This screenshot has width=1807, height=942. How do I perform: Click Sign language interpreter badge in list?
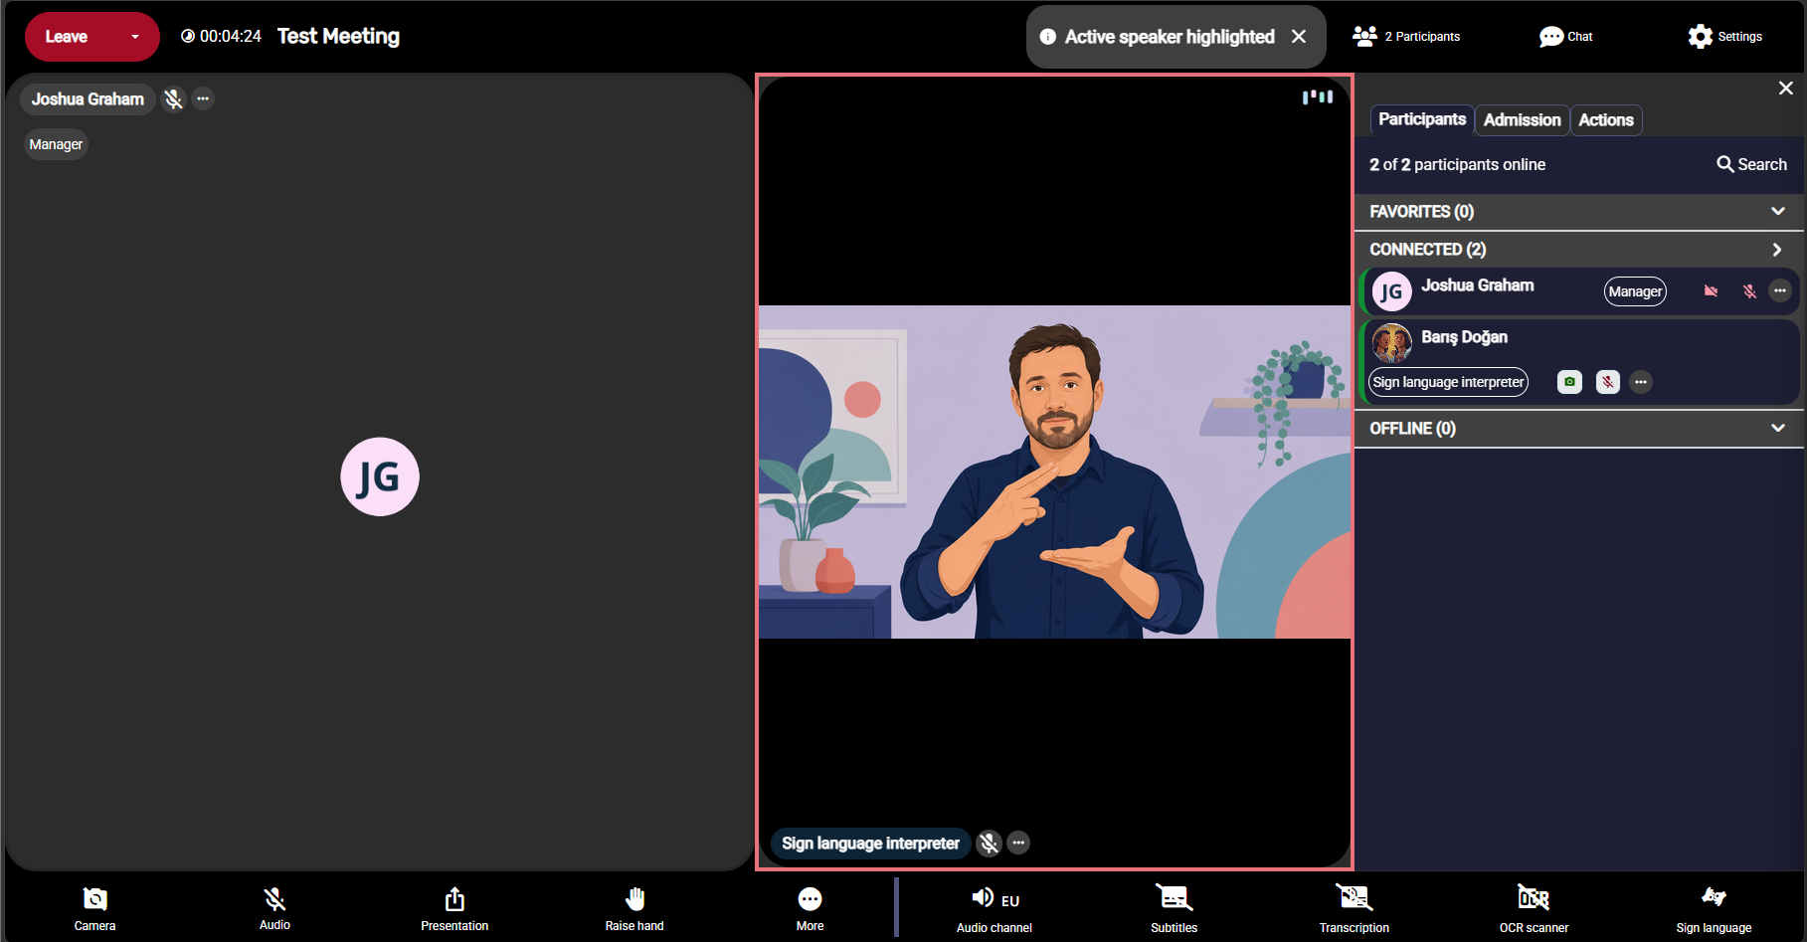(x=1448, y=382)
